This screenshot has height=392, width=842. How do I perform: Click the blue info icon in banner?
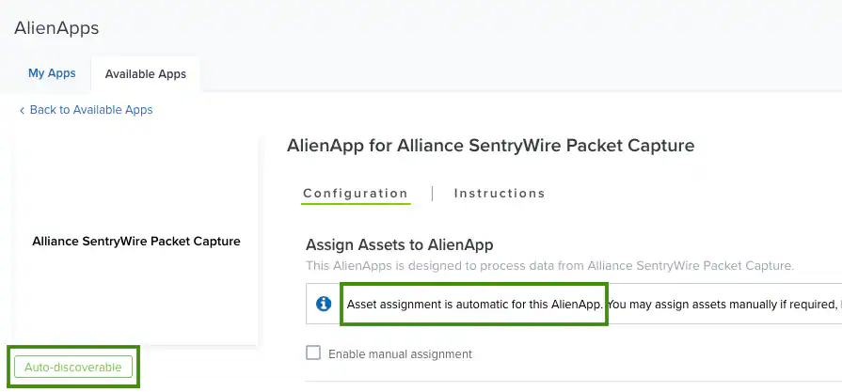pyautogui.click(x=324, y=304)
